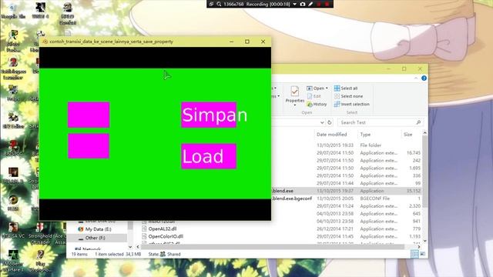Viewport: 493px width, 277px height.
Task: Click the up arrow of file list scrollbar
Action: point(424,133)
